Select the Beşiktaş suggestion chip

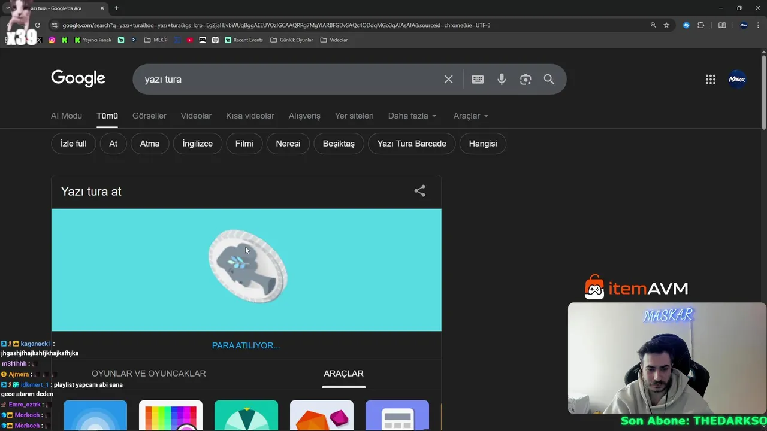coord(339,144)
